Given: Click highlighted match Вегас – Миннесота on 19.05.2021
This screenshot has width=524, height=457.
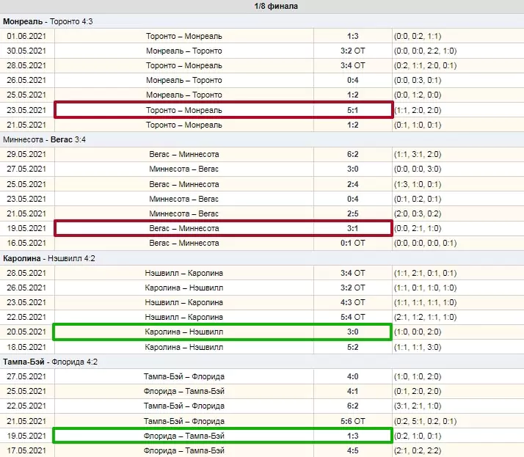Looking at the screenshot, I should click(x=183, y=229).
